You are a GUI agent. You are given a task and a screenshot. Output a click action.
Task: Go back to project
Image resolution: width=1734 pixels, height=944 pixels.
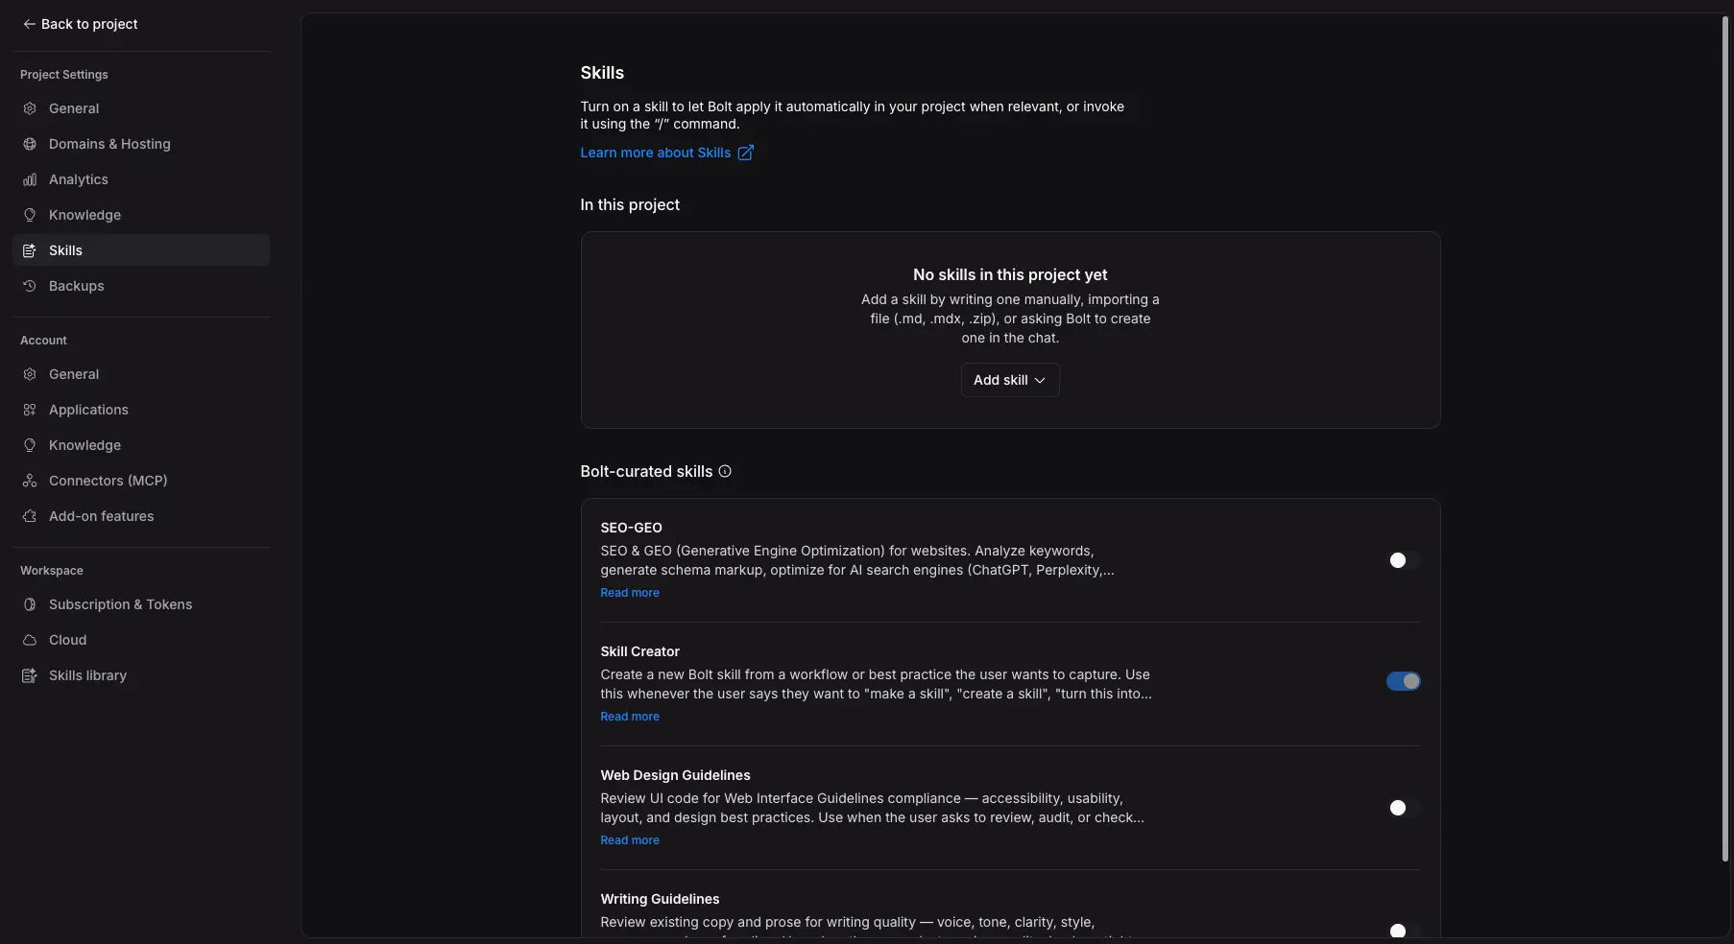81,24
